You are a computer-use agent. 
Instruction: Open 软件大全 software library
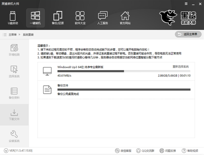click(80, 18)
